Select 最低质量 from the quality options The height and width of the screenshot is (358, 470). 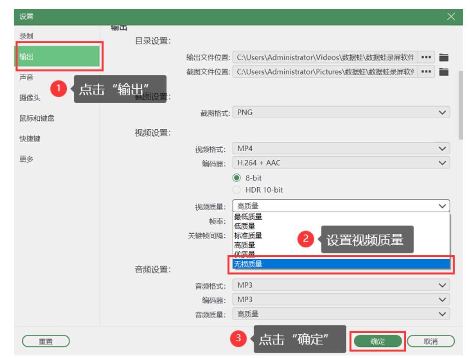coord(248,218)
